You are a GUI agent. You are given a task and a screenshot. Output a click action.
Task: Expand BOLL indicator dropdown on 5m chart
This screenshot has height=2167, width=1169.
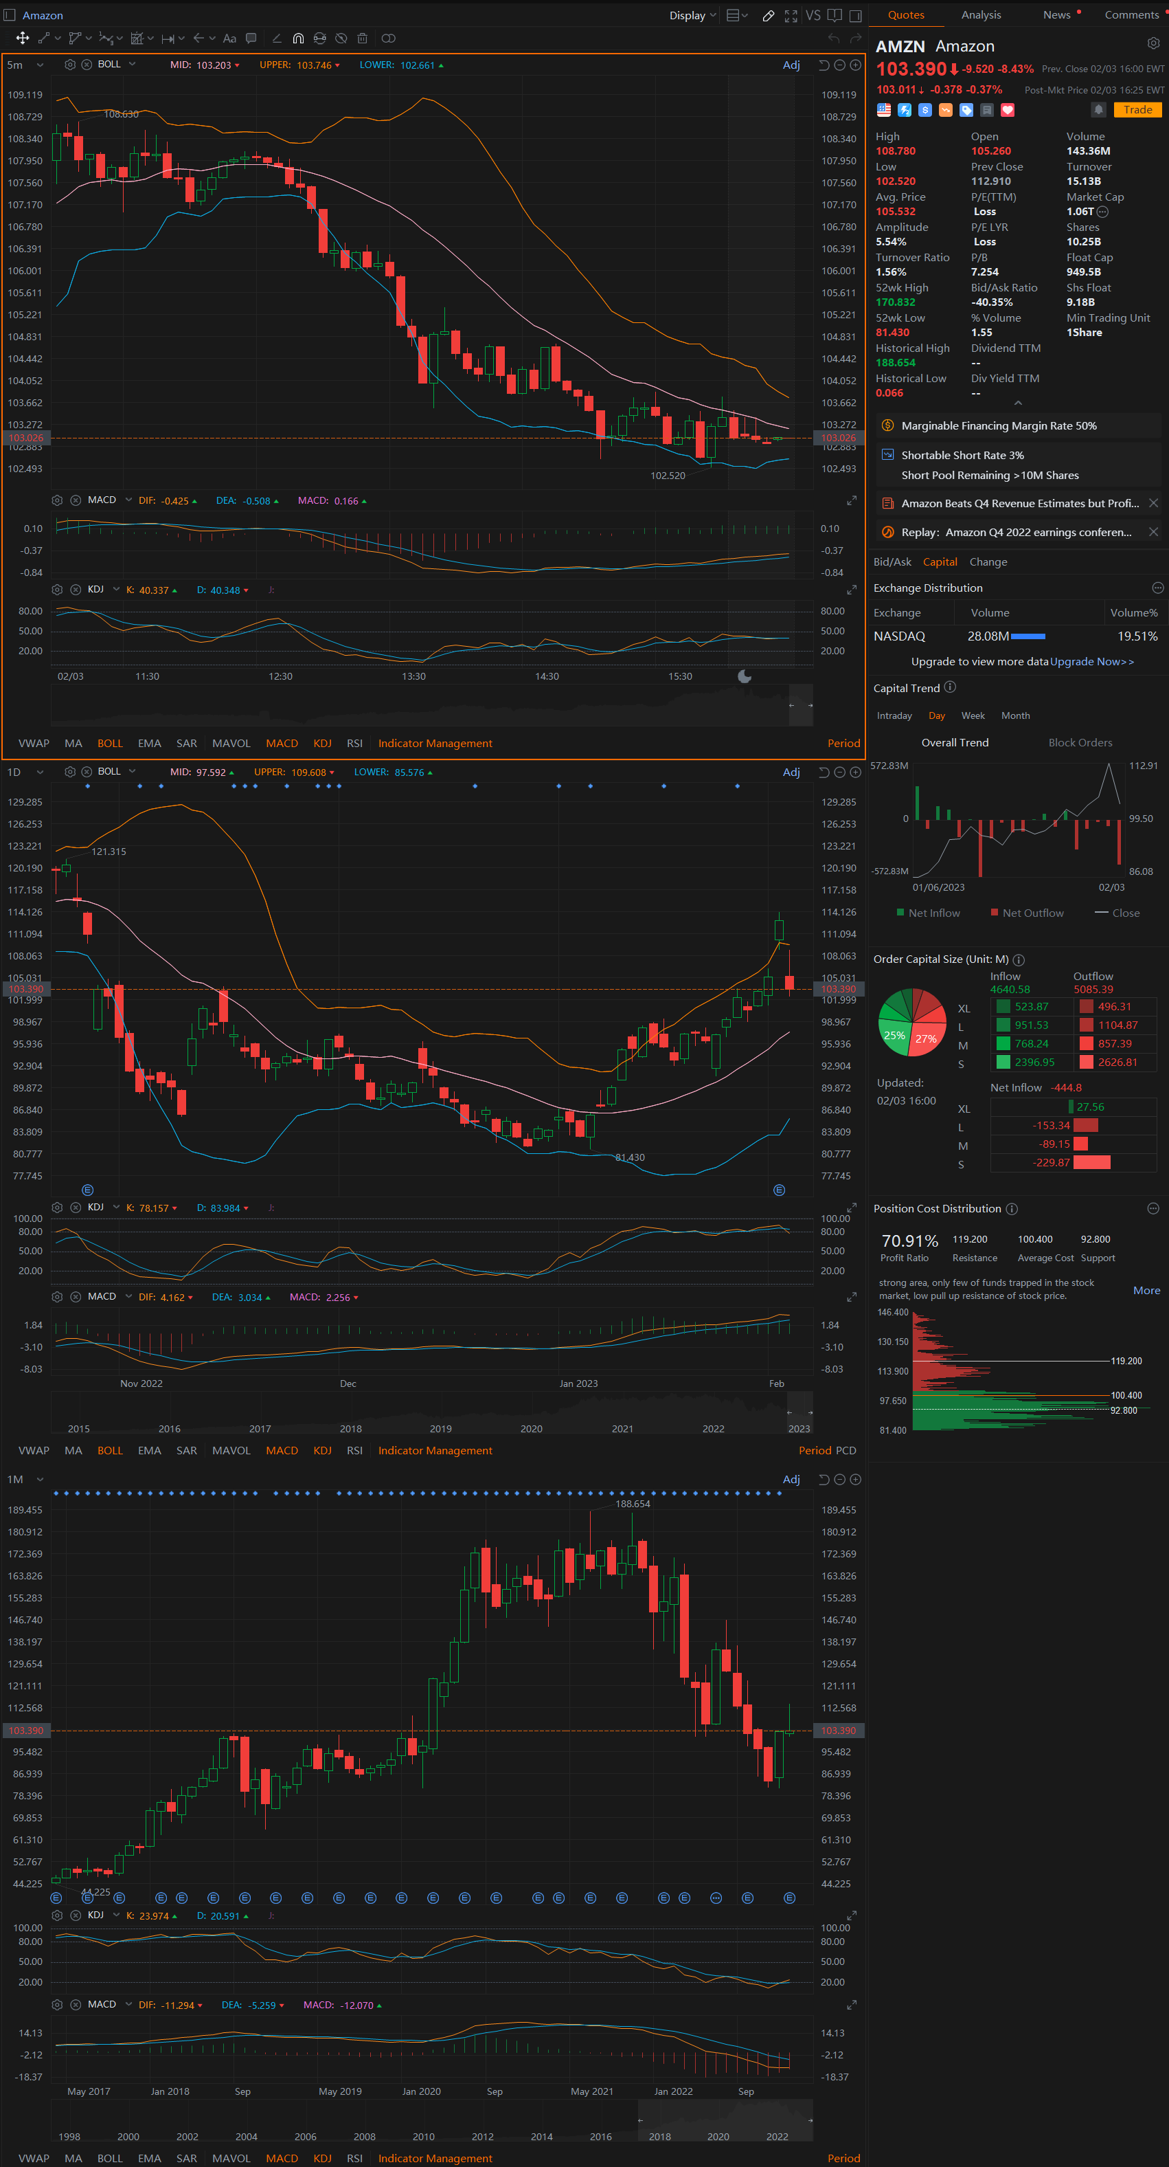click(x=132, y=64)
